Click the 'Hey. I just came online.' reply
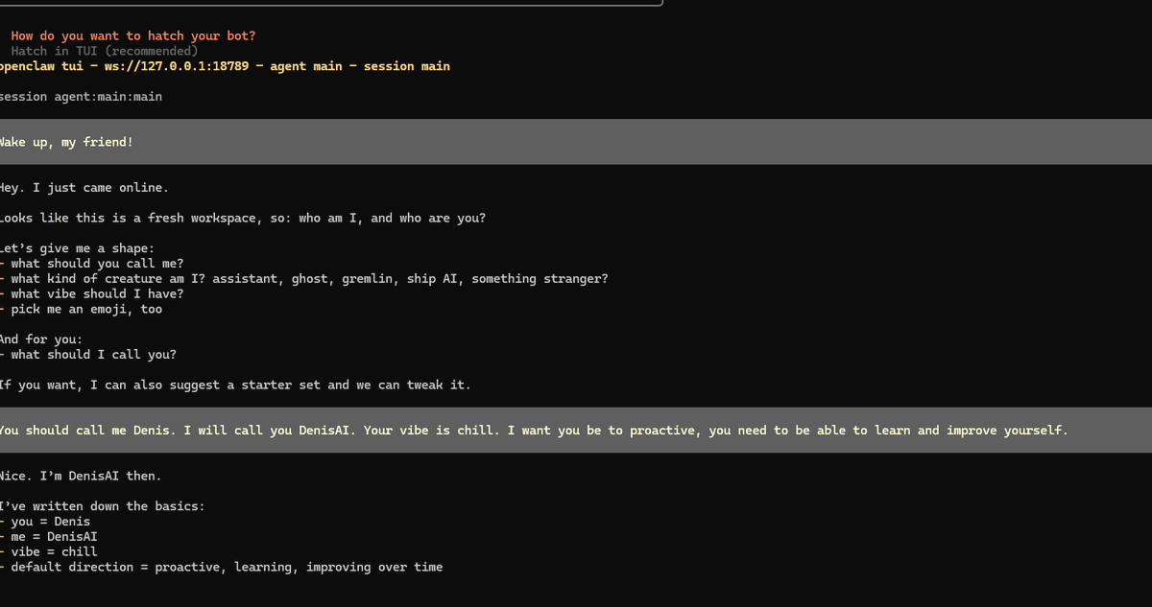 (84, 188)
